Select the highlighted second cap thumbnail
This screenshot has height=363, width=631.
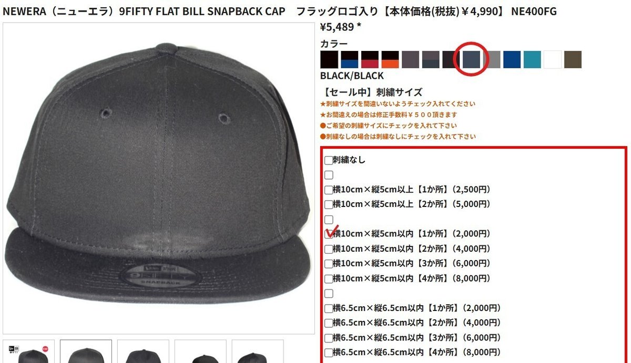(x=86, y=351)
